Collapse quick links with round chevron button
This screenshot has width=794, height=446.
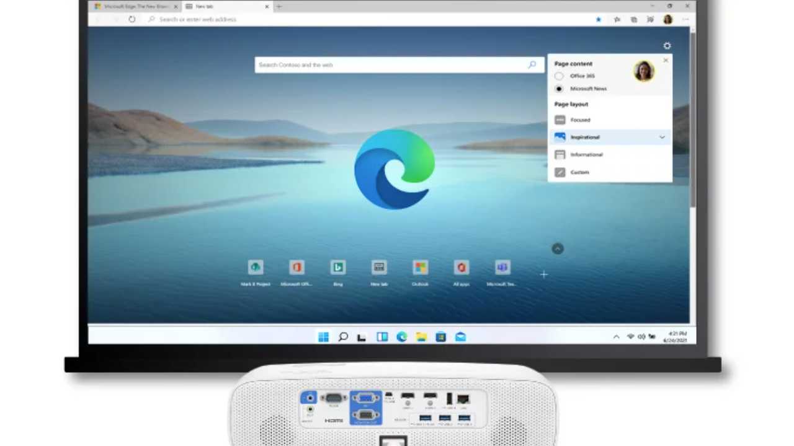point(558,248)
